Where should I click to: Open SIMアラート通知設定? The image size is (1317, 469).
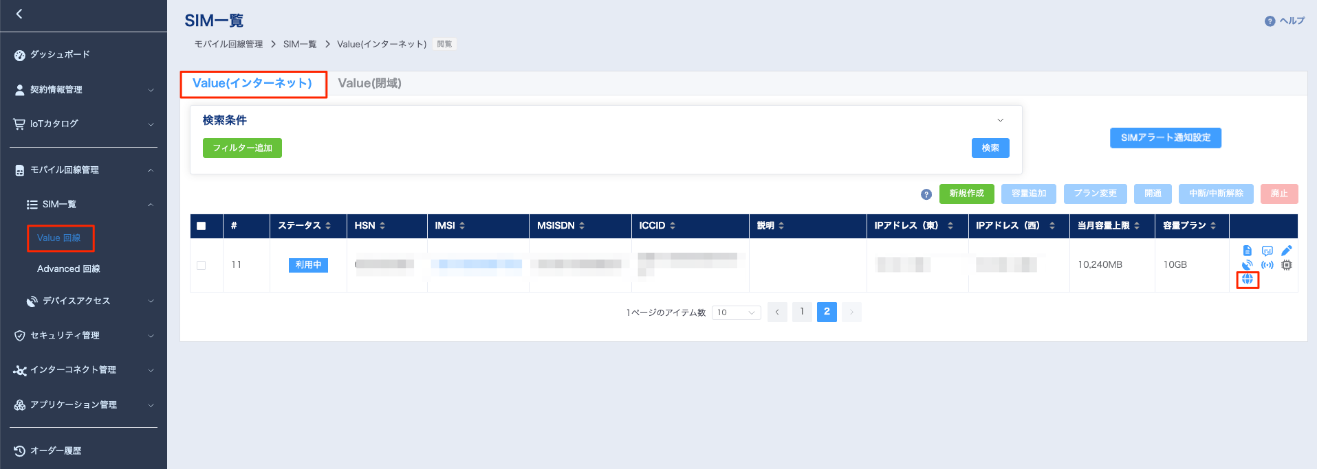pyautogui.click(x=1166, y=137)
